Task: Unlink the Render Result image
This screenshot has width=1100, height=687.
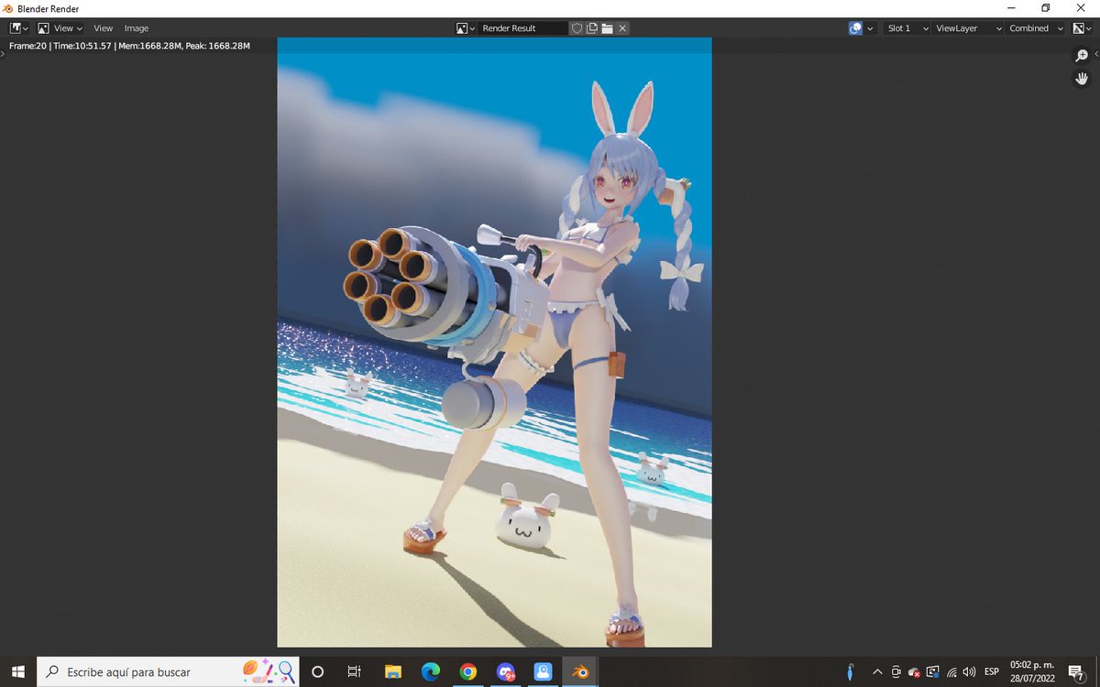Action: click(x=622, y=28)
